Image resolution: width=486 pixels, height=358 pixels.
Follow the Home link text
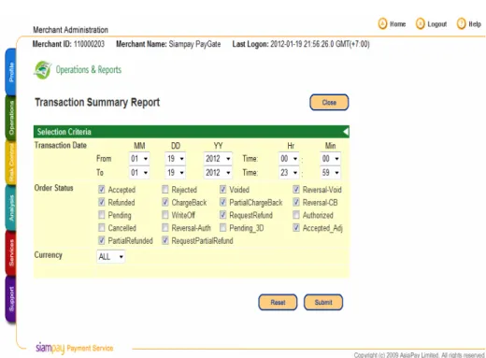(398, 24)
